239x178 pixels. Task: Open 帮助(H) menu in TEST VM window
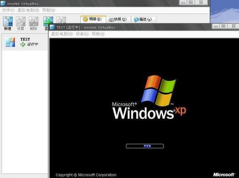98,34
